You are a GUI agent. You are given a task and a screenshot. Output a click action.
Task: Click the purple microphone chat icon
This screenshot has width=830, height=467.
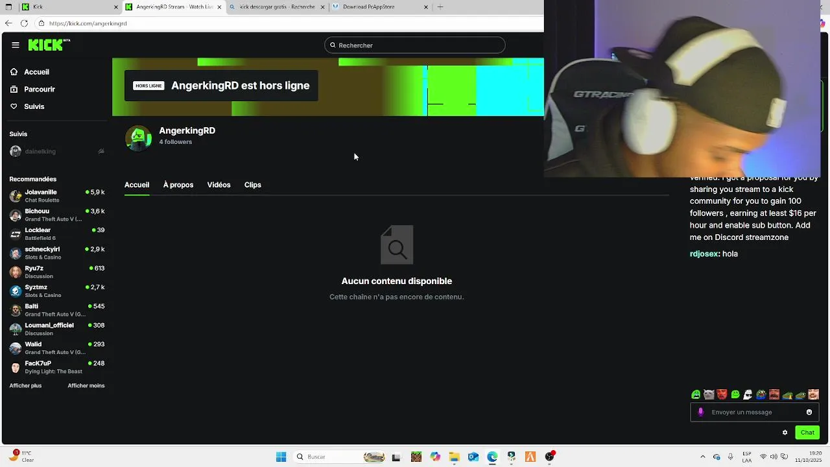coord(700,413)
